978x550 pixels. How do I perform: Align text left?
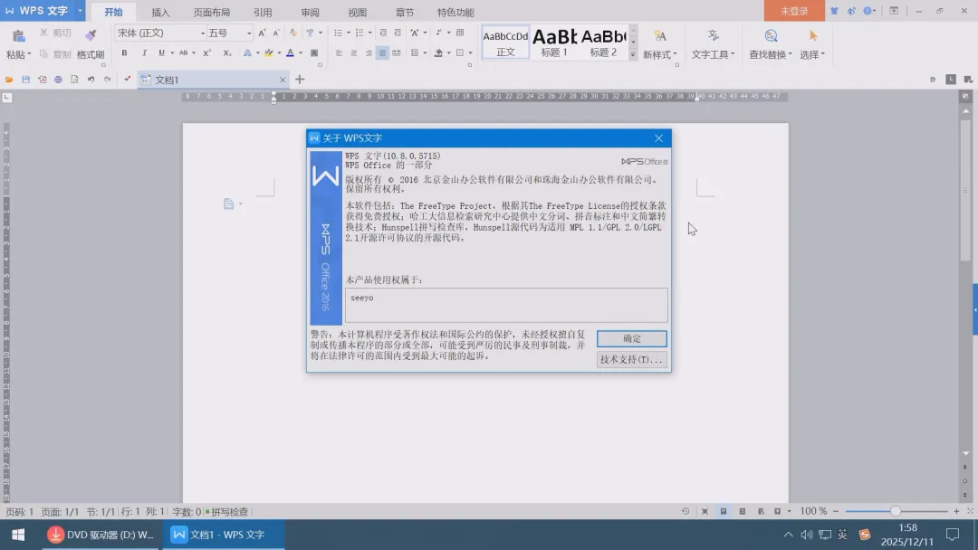click(339, 53)
